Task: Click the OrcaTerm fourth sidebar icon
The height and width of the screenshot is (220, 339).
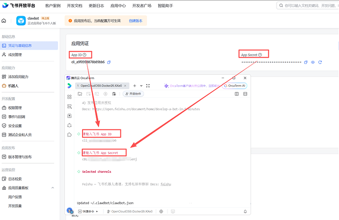Action: (x=69, y=125)
